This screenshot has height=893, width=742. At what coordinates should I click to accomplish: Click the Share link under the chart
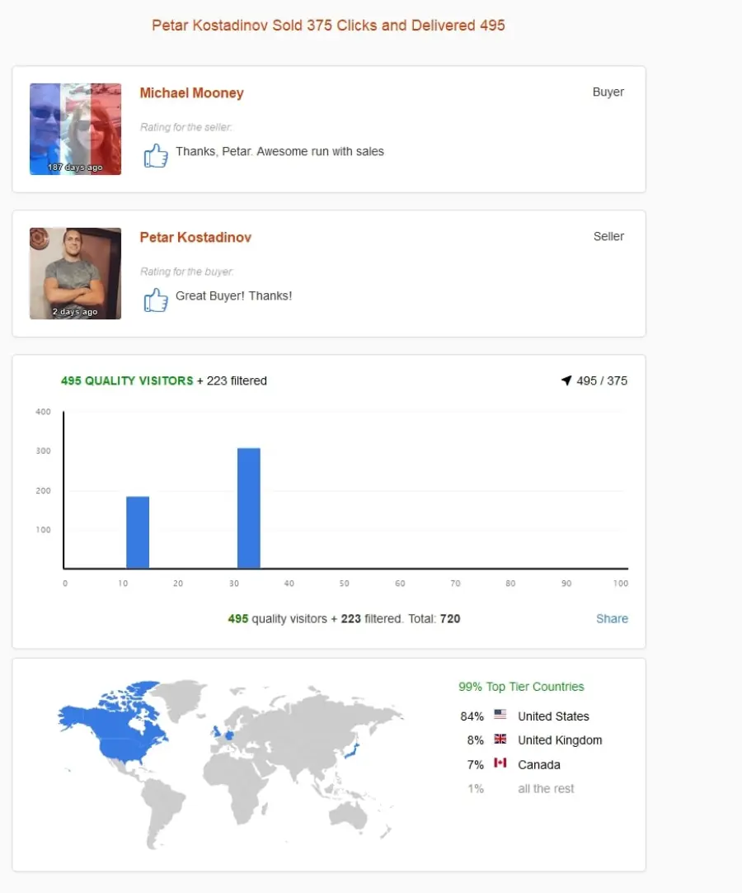[x=612, y=618]
